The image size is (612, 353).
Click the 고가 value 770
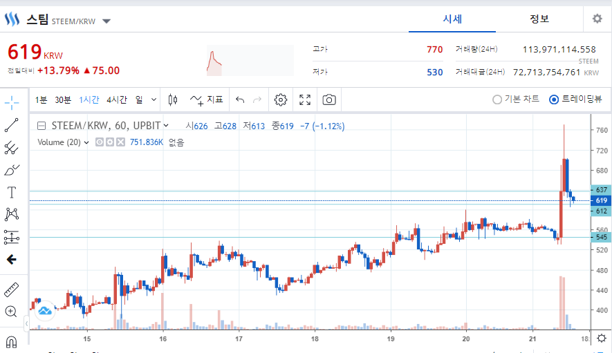point(434,50)
